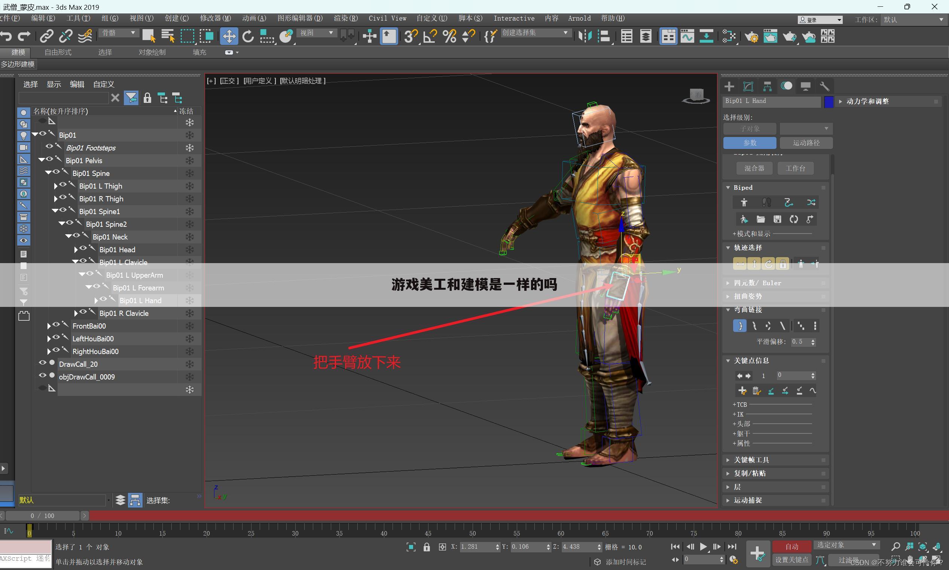Select the Unlink Selection icon
This screenshot has height=570, width=949.
point(65,36)
